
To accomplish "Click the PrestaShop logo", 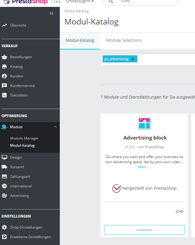I will point(25,2).
